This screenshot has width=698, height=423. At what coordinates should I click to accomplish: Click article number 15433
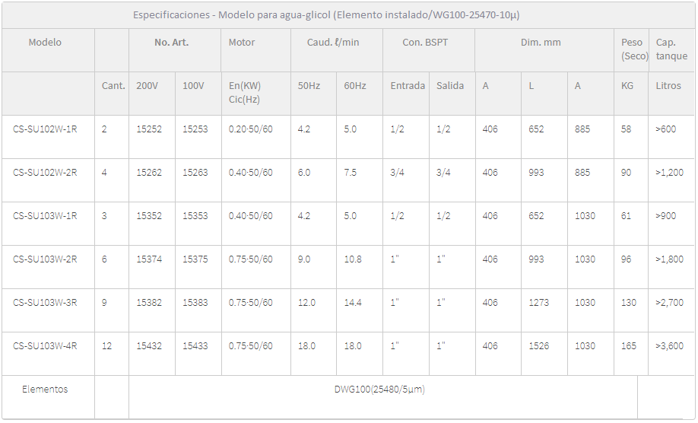click(195, 346)
